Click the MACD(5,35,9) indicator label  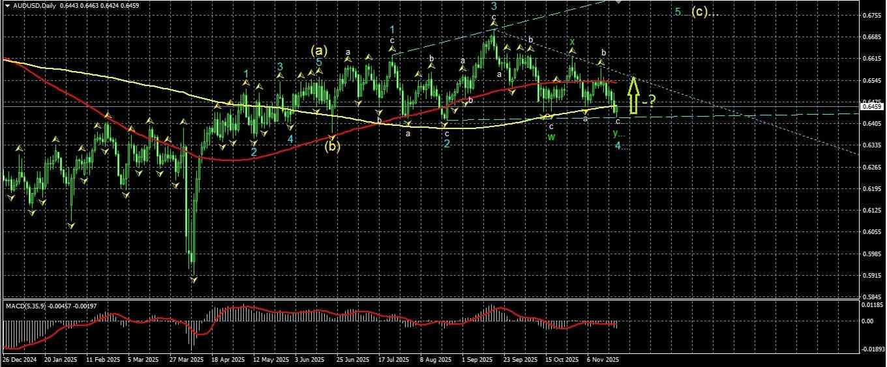[25, 305]
